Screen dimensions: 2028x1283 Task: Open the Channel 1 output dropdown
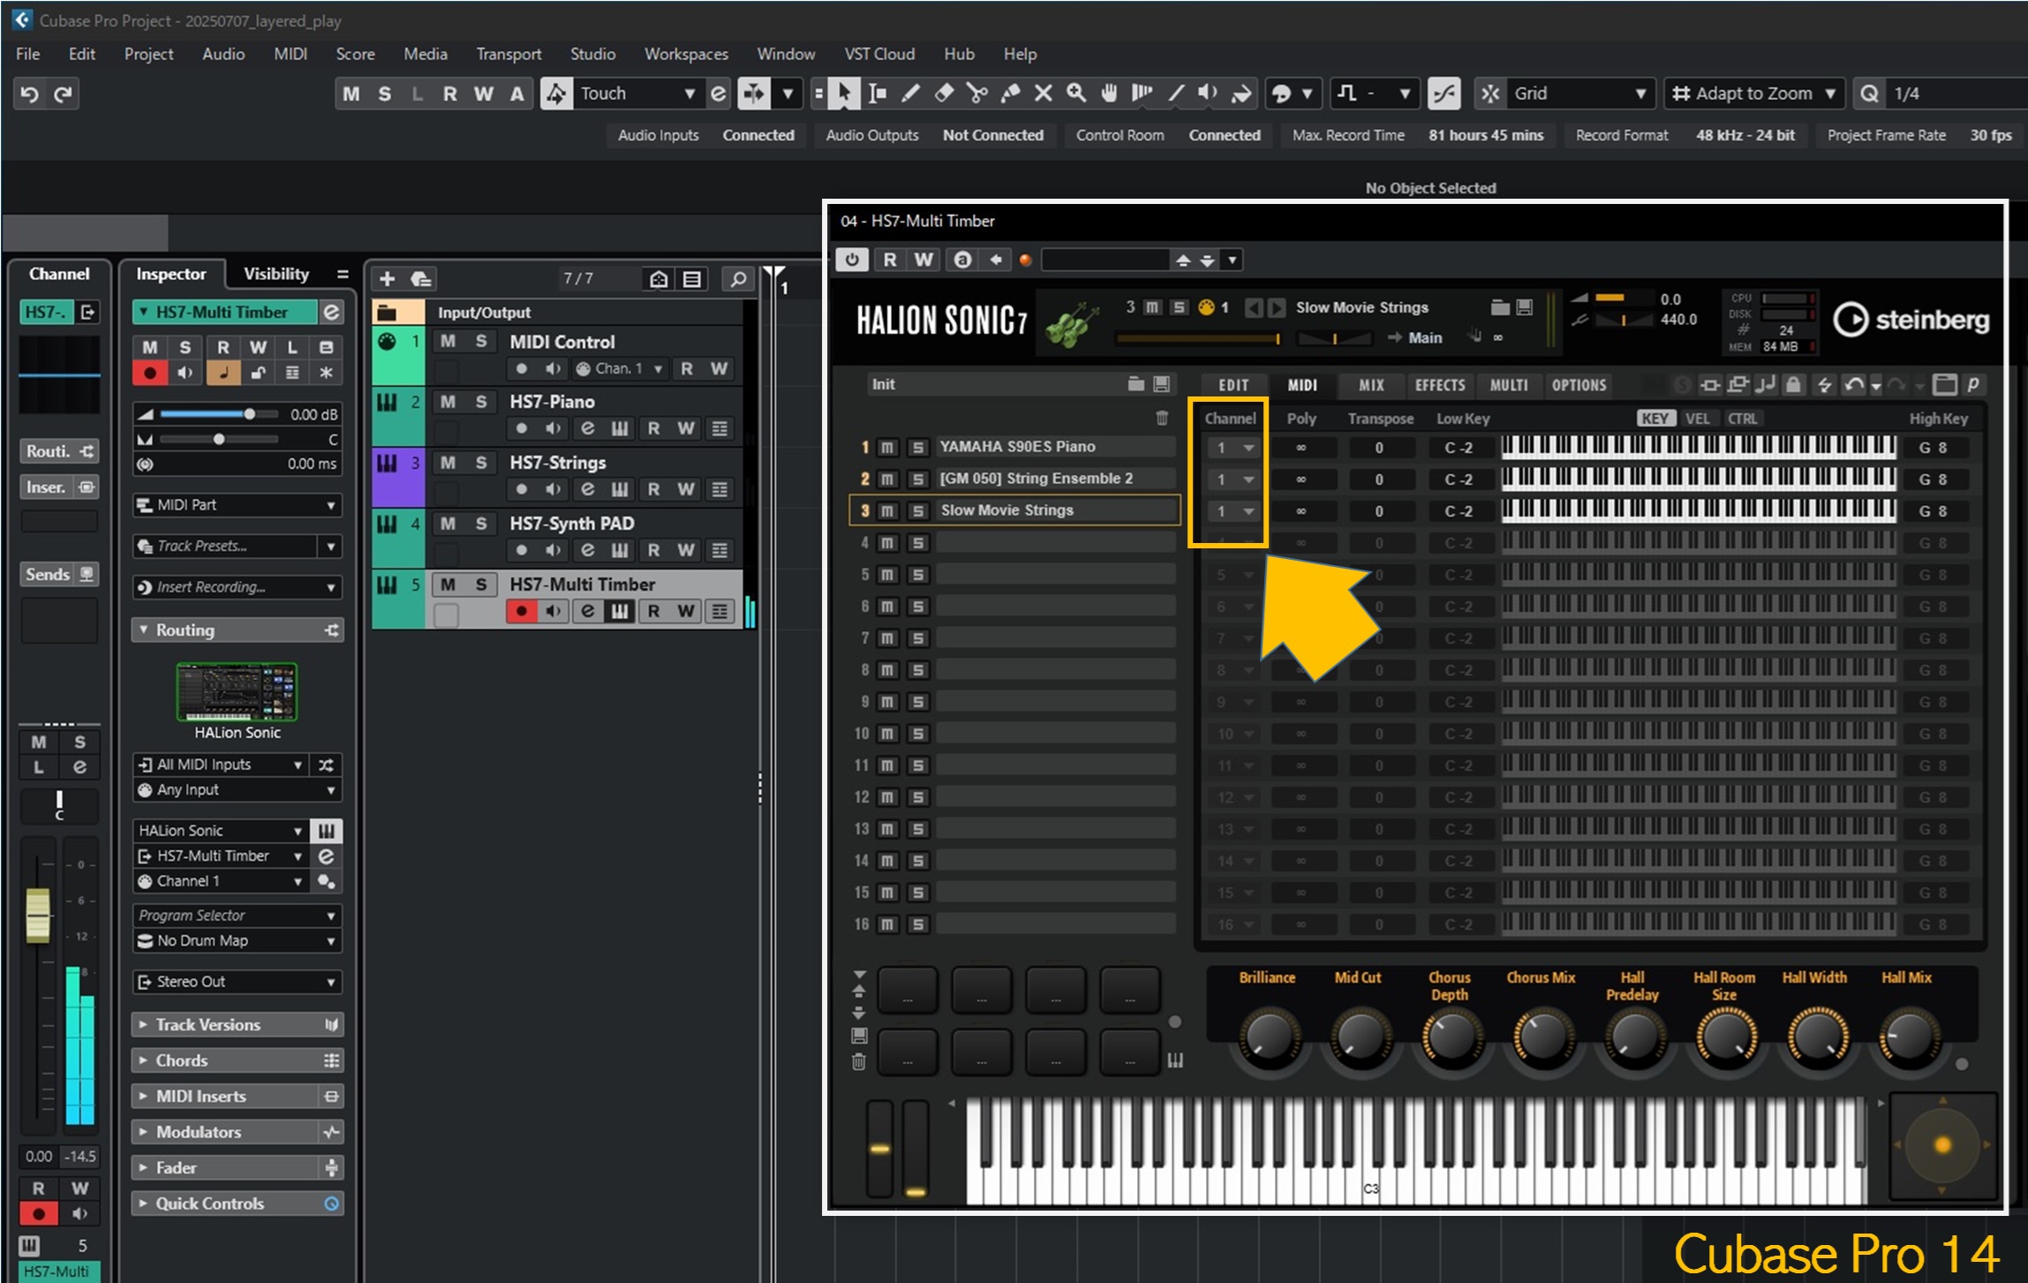click(221, 881)
